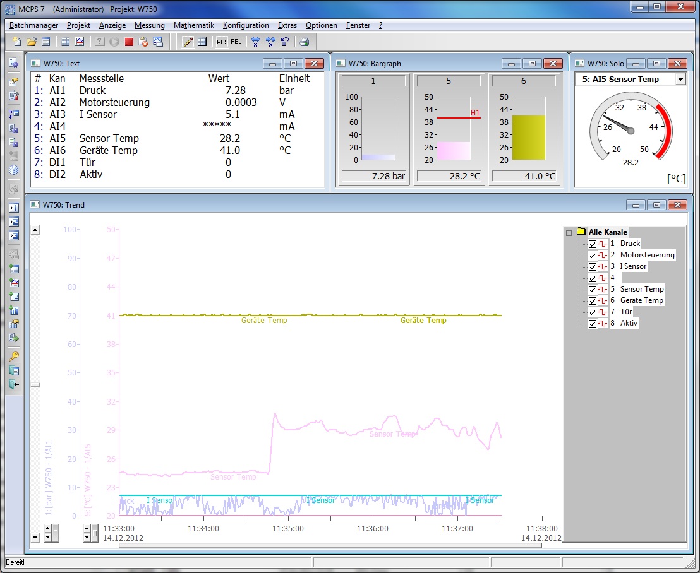
Task: Select the pencil edit tool in the toolbar
Action: coord(188,42)
